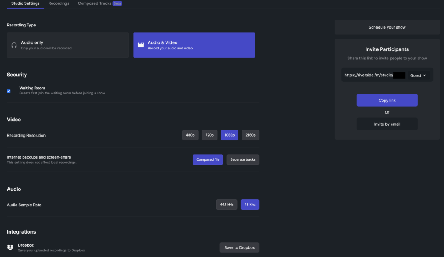The width and height of the screenshot is (444, 257).
Task: Click the Beta badge on Composed Tracks
Action: coord(117,3)
